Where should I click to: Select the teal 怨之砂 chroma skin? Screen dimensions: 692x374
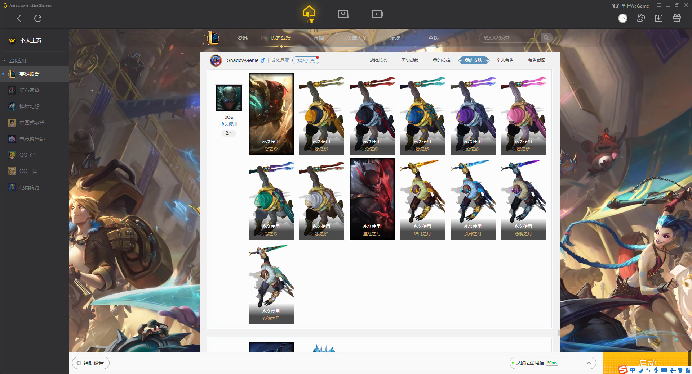click(271, 199)
